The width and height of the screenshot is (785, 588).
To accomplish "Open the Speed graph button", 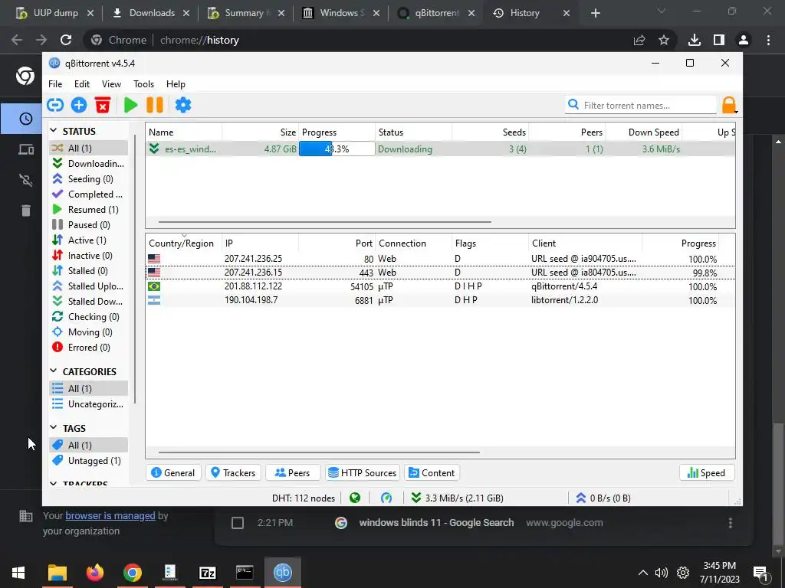I will (706, 472).
